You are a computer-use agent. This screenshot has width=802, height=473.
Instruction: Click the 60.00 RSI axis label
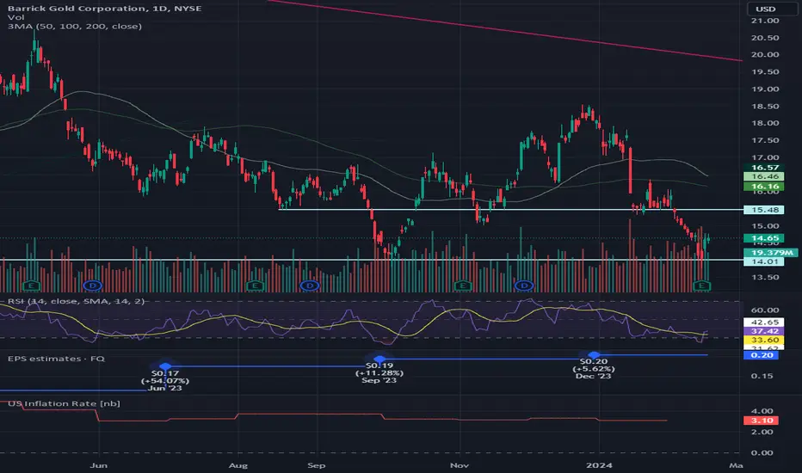[765, 310]
